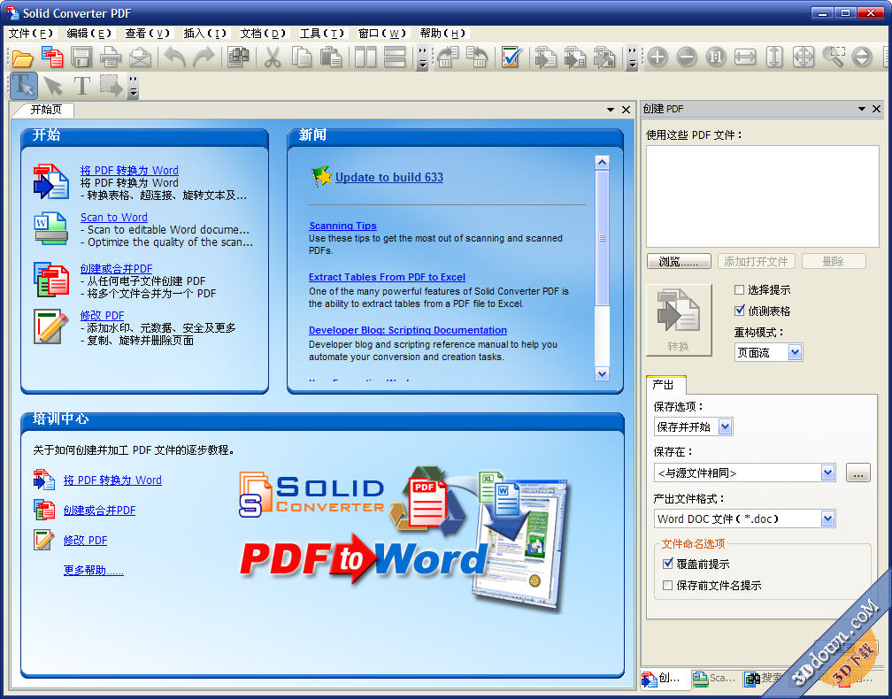Image resolution: width=892 pixels, height=699 pixels.
Task: Click the Fit Page arrows icon
Action: tap(804, 58)
